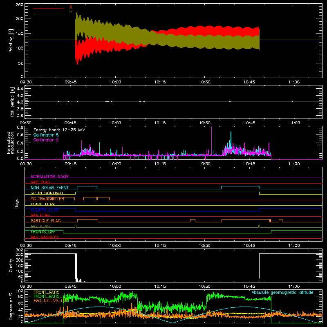The width and height of the screenshot is (327, 327).
Task: Click the 'SC_IN_SUNLIGHT' flag label
Action: pos(47,193)
